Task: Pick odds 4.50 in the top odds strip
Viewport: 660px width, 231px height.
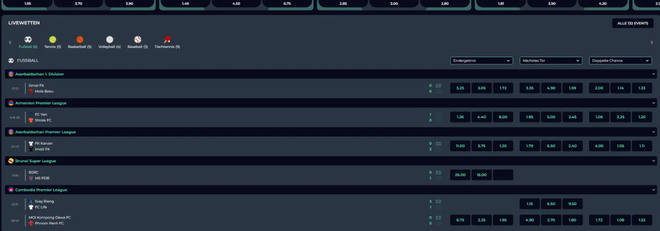Action: pyautogui.click(x=237, y=3)
